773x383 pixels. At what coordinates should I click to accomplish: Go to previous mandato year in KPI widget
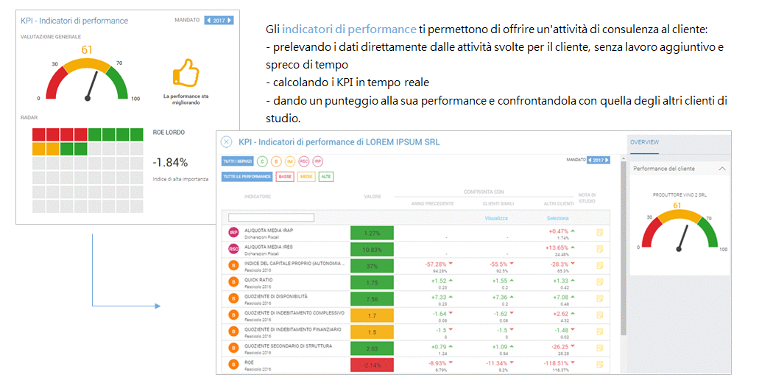[208, 20]
